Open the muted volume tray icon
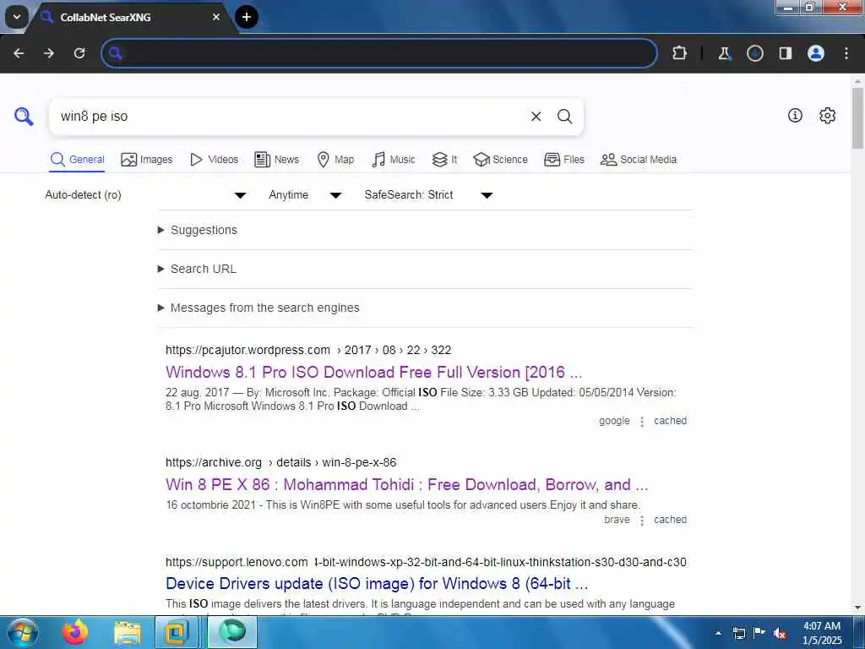 (779, 634)
